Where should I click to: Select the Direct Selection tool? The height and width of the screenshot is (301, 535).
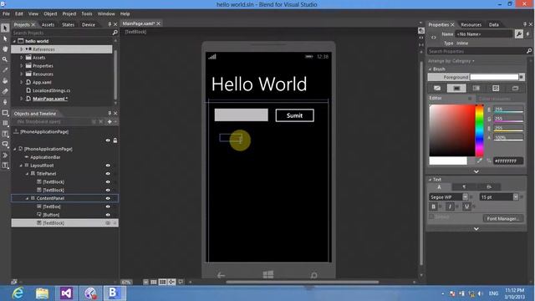click(5, 38)
